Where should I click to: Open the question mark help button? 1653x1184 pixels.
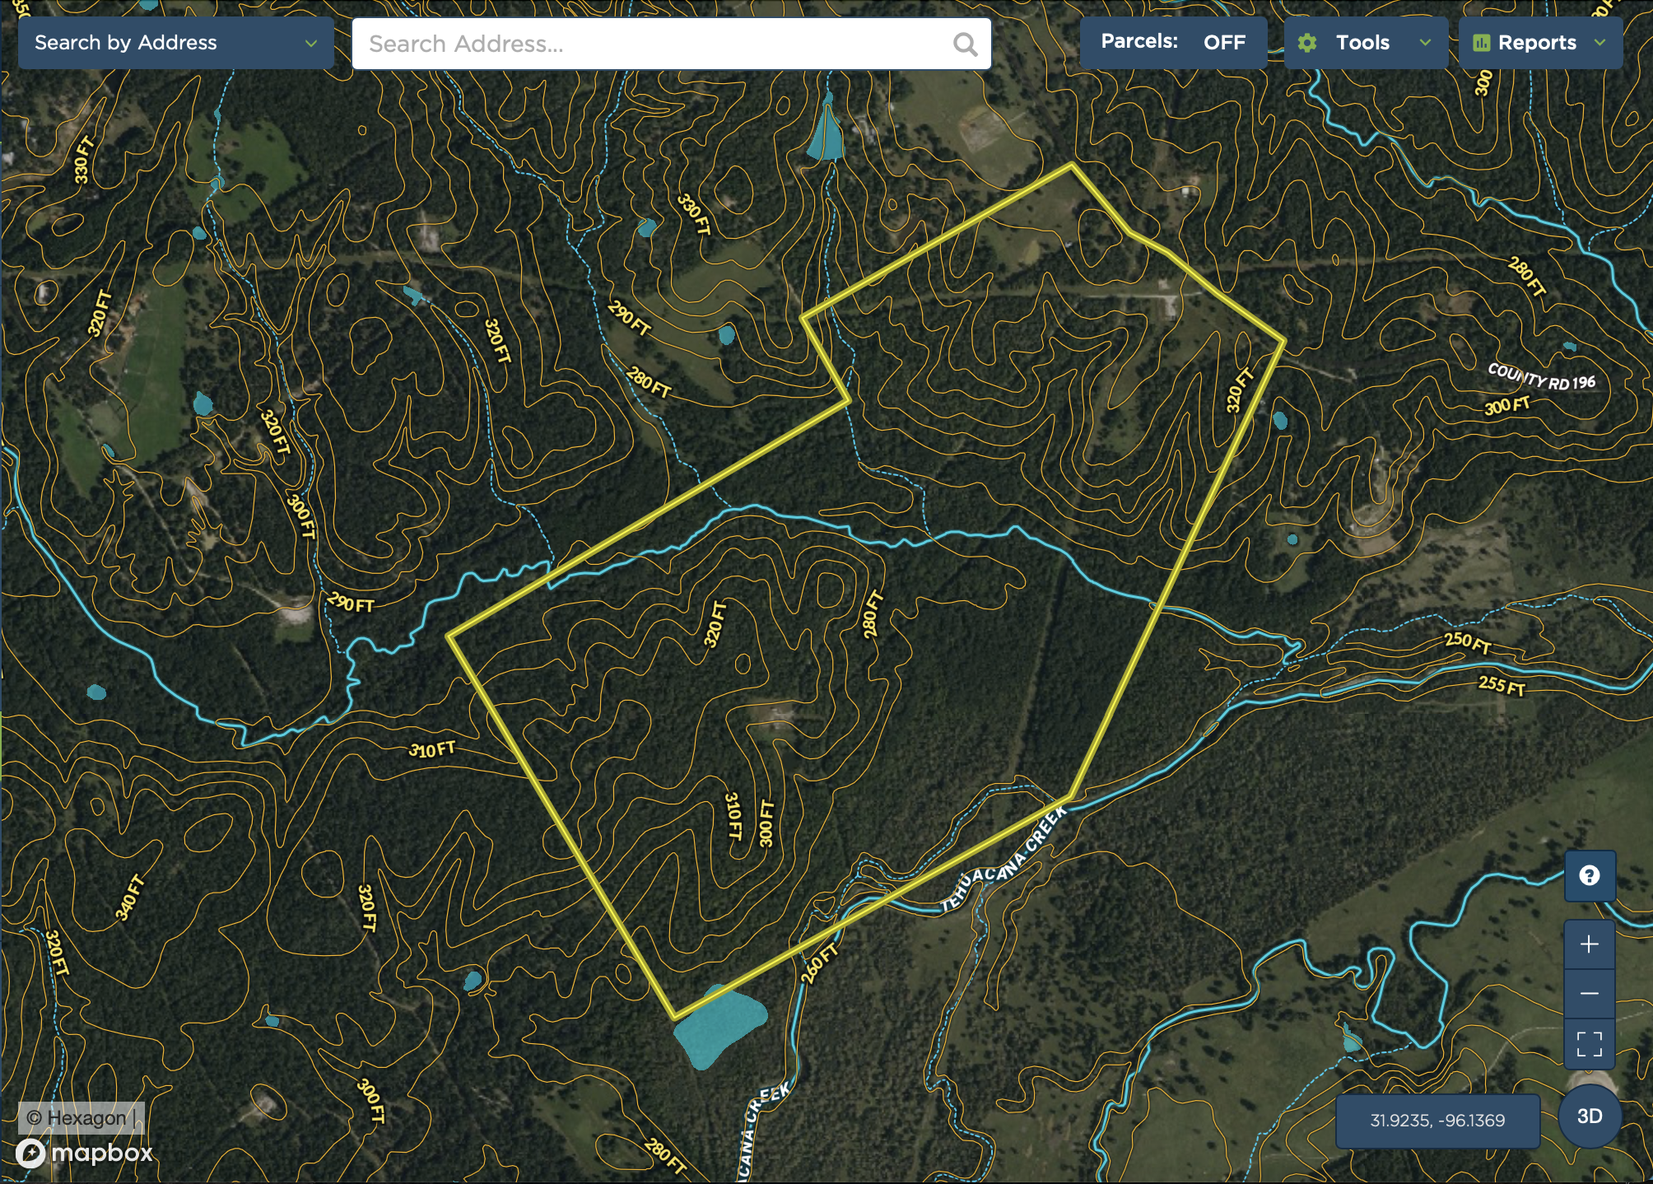click(x=1589, y=875)
